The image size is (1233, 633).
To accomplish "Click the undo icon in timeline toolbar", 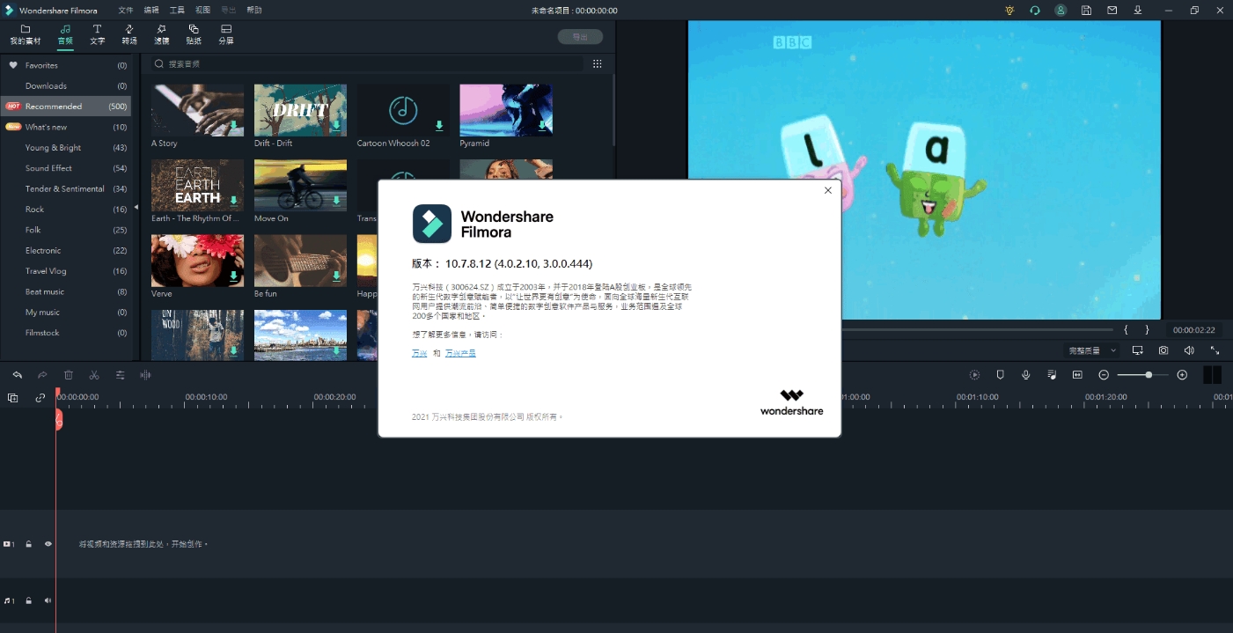I will point(17,375).
